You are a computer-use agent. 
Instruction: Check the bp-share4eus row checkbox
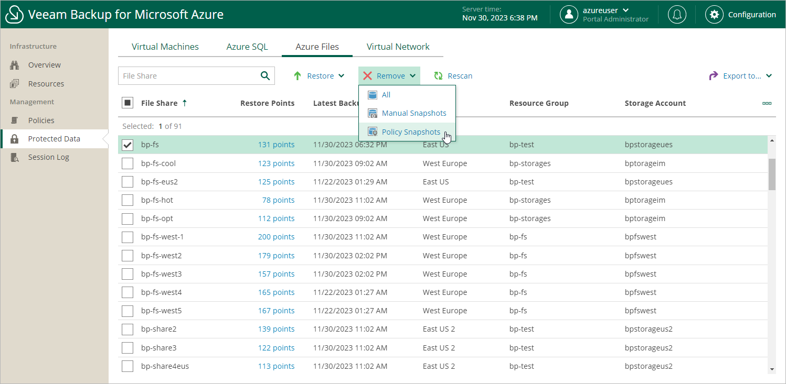point(128,366)
